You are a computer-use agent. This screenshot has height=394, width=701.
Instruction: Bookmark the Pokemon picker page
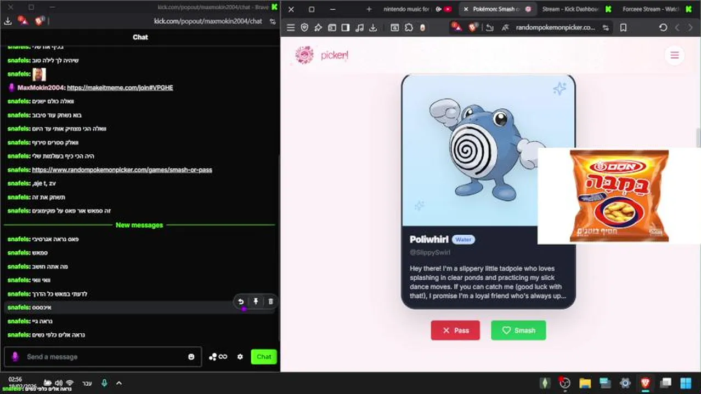[x=623, y=27]
